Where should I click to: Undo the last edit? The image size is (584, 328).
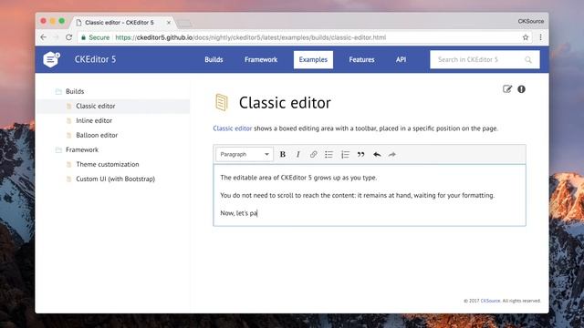(377, 154)
